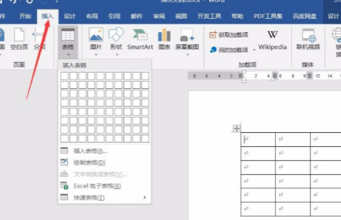Open the Wikipedia add-in
The width and height of the screenshot is (341, 220).
point(273,40)
